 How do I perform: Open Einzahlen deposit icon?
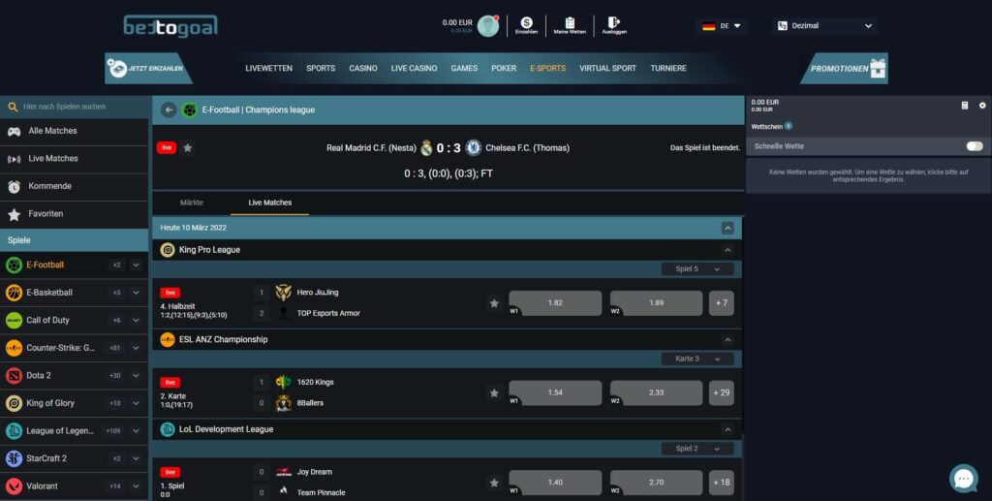coord(526,26)
